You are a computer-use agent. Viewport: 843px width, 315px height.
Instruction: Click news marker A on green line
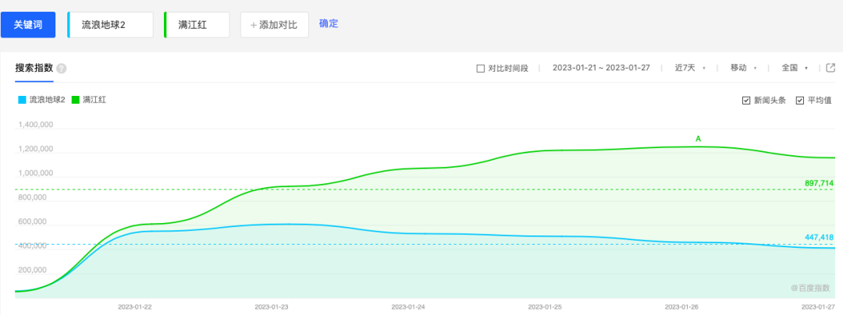tap(699, 139)
